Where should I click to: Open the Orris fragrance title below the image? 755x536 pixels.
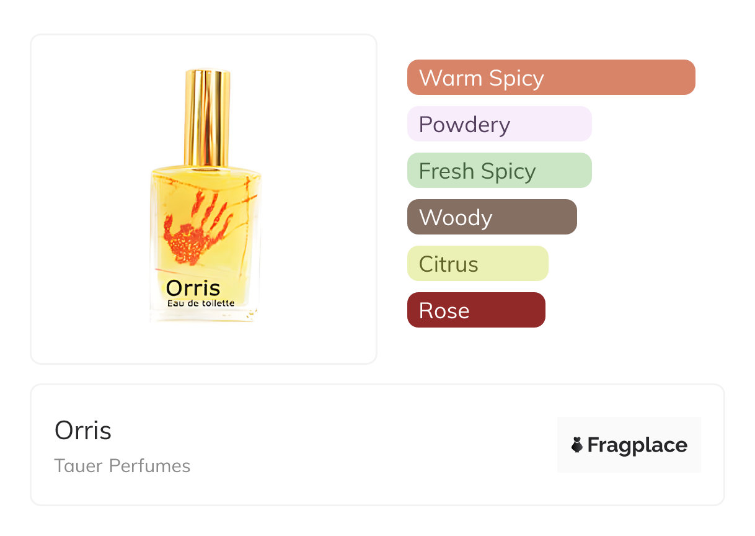[83, 431]
